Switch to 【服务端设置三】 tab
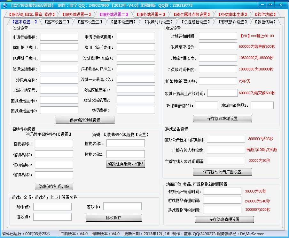This screenshot has width=289, height=238. pos(150,14)
